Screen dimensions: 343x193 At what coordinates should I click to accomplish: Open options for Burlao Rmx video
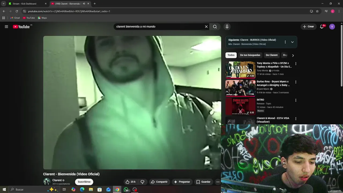click(x=296, y=82)
